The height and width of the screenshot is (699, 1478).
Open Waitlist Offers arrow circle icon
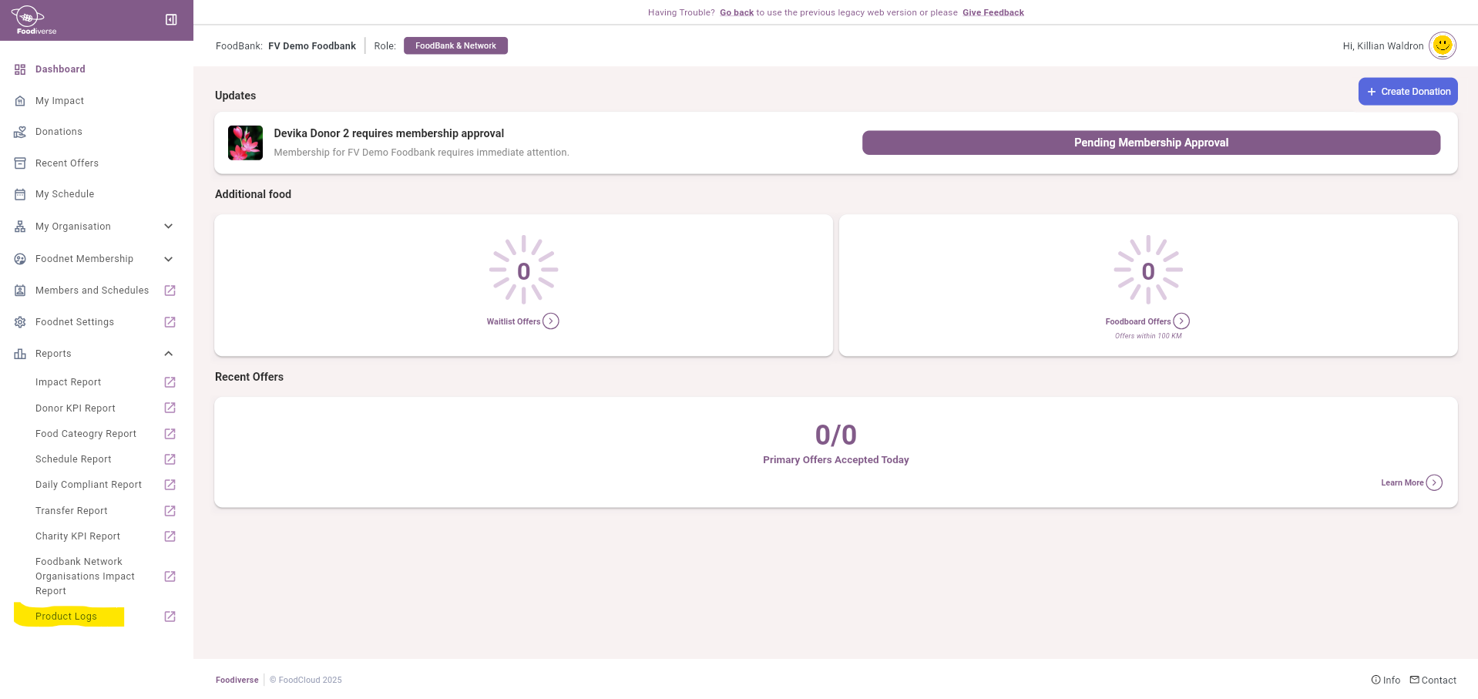(x=550, y=321)
